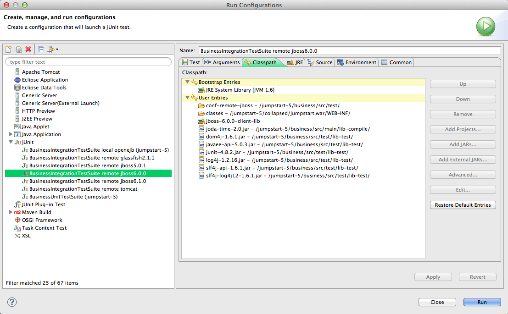The width and height of the screenshot is (508, 314).
Task: Select the dom4j-1.6.1.jar classpath entry
Action: (x=276, y=137)
